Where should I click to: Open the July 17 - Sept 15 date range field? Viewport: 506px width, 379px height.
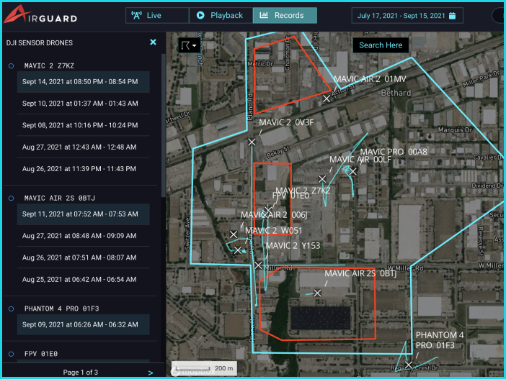[x=407, y=15]
